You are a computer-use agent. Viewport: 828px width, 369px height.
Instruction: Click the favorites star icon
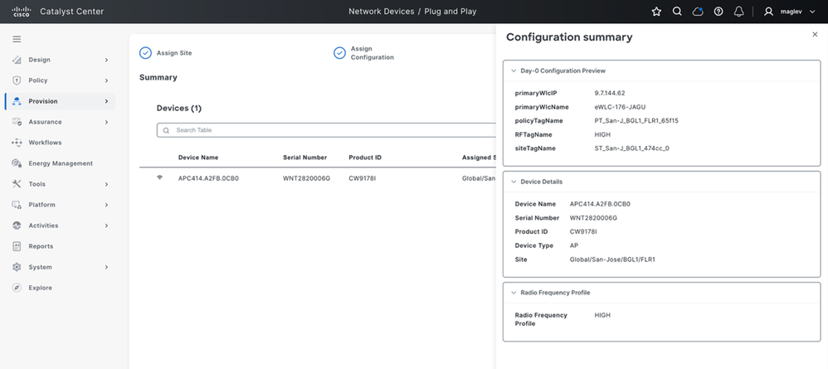656,12
